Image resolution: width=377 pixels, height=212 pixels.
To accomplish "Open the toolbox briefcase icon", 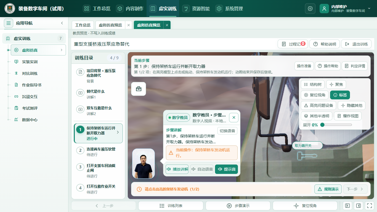I will tap(139, 89).
